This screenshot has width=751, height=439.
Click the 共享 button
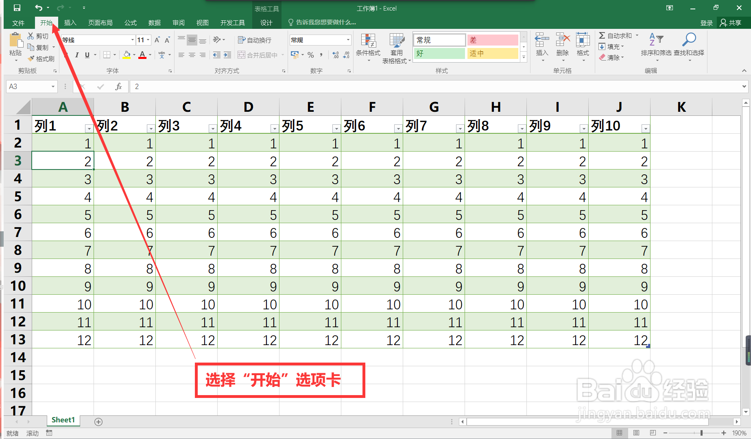coord(731,22)
